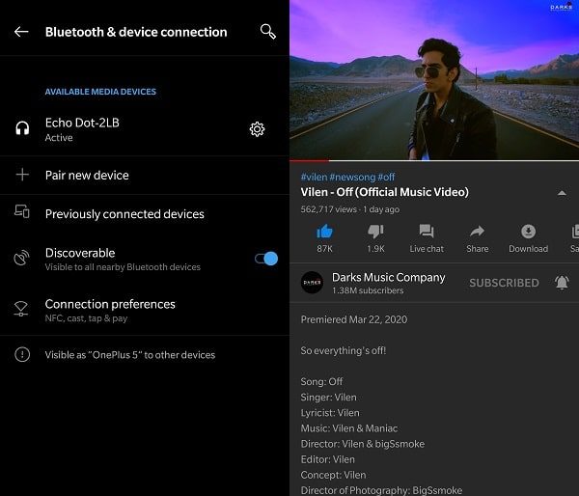Tap the Editor: Vilen line
Viewport: 579px width, 496px height.
(x=327, y=459)
